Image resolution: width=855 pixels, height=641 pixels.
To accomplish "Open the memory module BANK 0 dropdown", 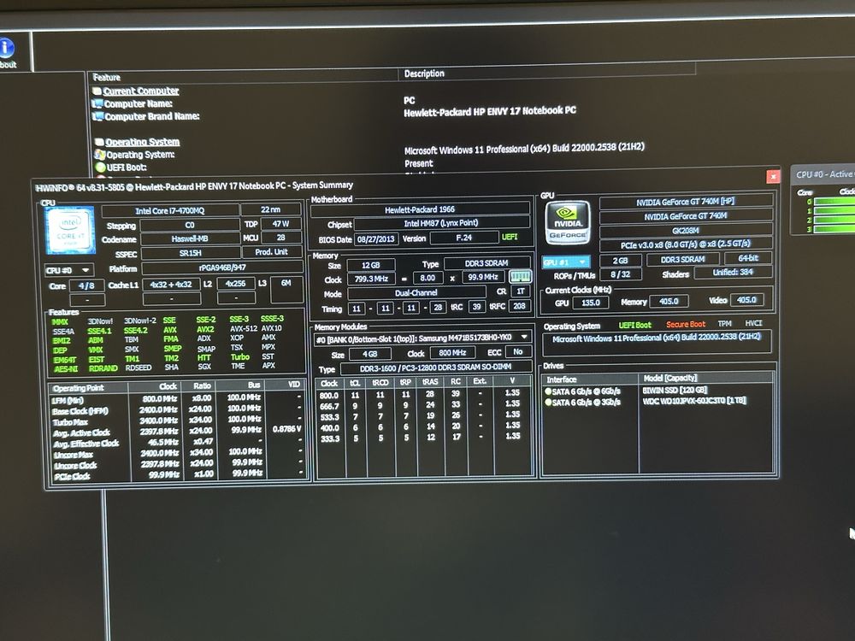I will (x=423, y=338).
